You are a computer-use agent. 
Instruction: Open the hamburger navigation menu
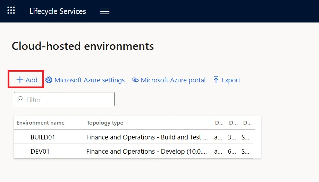point(104,11)
